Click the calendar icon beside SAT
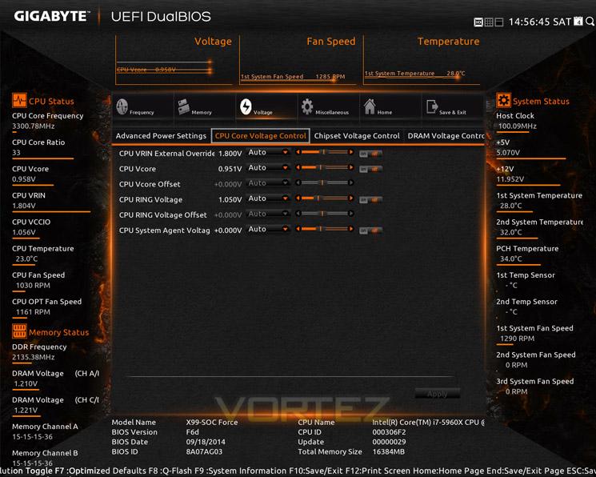This screenshot has height=477, width=596. [578, 22]
